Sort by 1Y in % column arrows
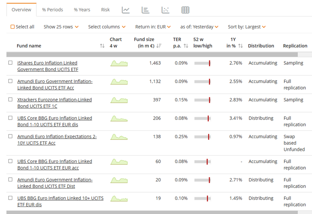The height and width of the screenshot is (214, 312). [240, 46]
